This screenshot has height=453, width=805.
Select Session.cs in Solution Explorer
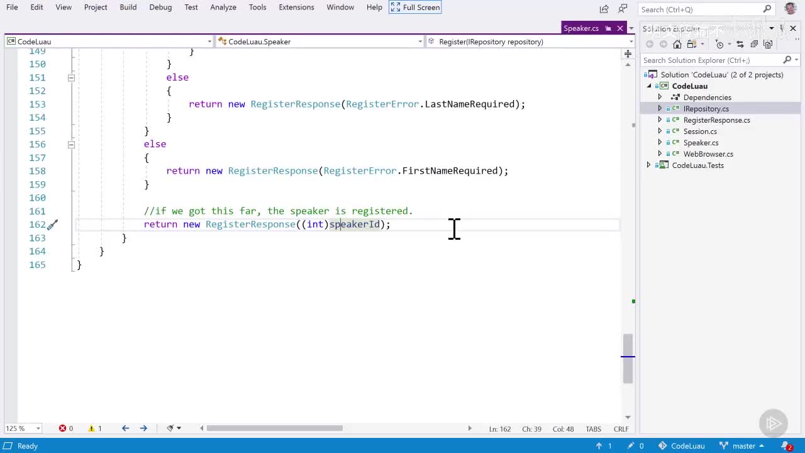(x=700, y=131)
